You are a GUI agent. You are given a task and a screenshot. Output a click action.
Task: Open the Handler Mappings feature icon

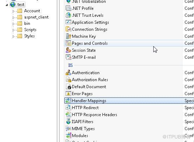68,100
